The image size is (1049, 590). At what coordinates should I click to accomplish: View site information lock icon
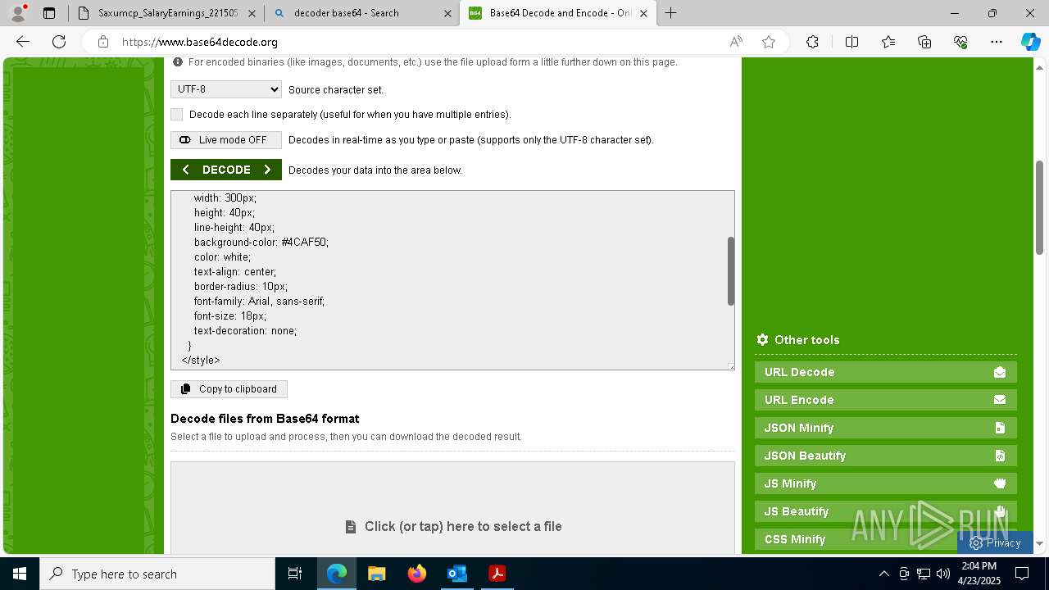tap(102, 42)
